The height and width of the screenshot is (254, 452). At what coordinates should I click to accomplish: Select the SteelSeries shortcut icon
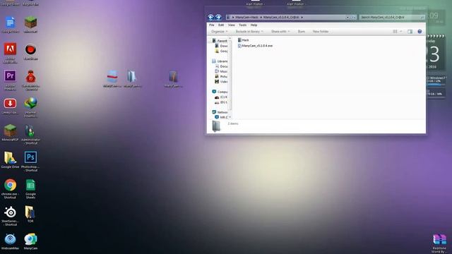(10, 215)
